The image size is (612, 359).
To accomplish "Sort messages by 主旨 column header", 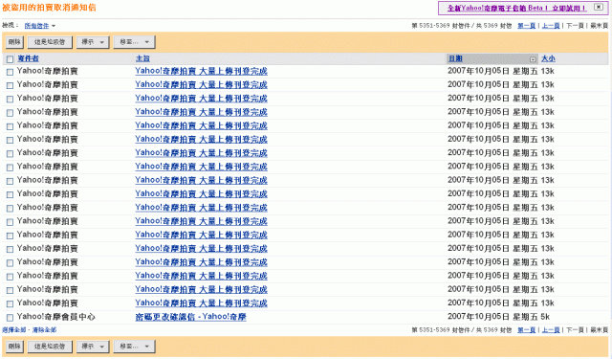I will (x=142, y=58).
